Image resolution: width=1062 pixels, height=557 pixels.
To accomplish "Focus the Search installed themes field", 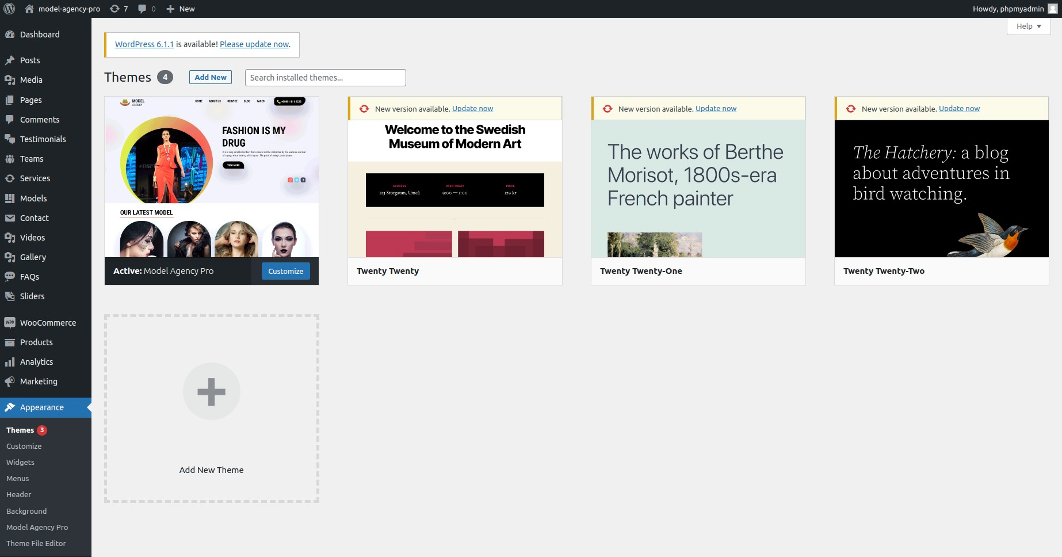I will pyautogui.click(x=326, y=78).
